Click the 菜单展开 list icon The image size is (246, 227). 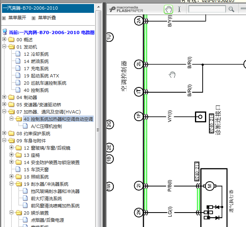click(4, 18)
